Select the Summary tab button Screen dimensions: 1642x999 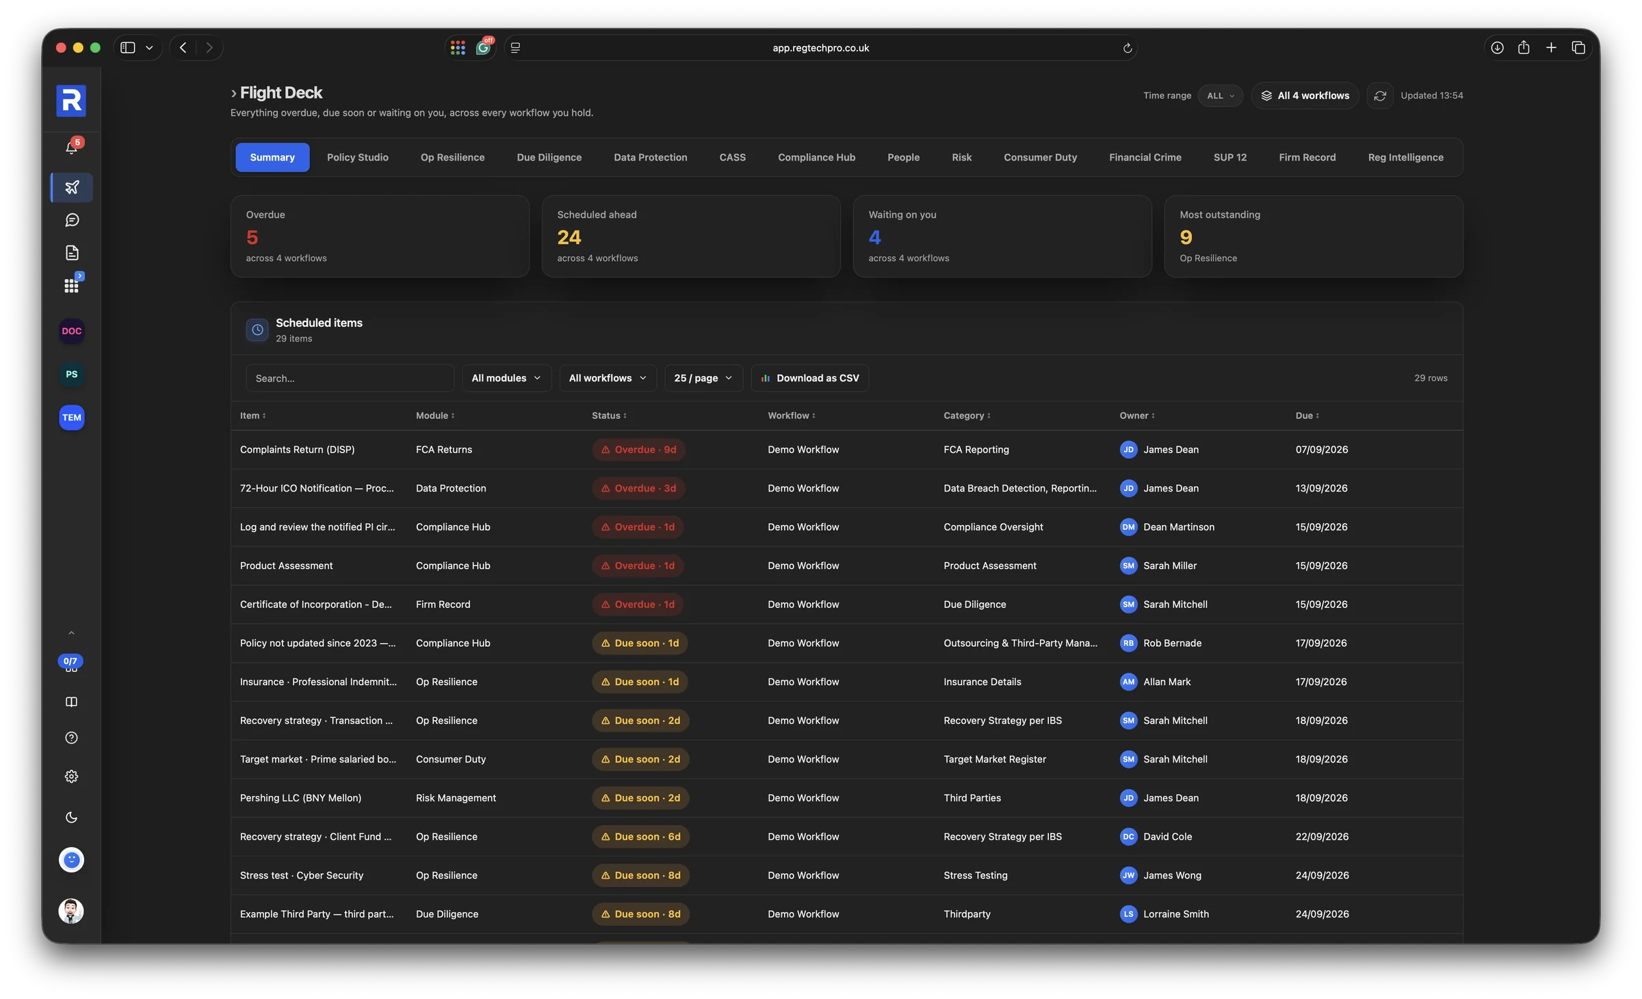(272, 157)
